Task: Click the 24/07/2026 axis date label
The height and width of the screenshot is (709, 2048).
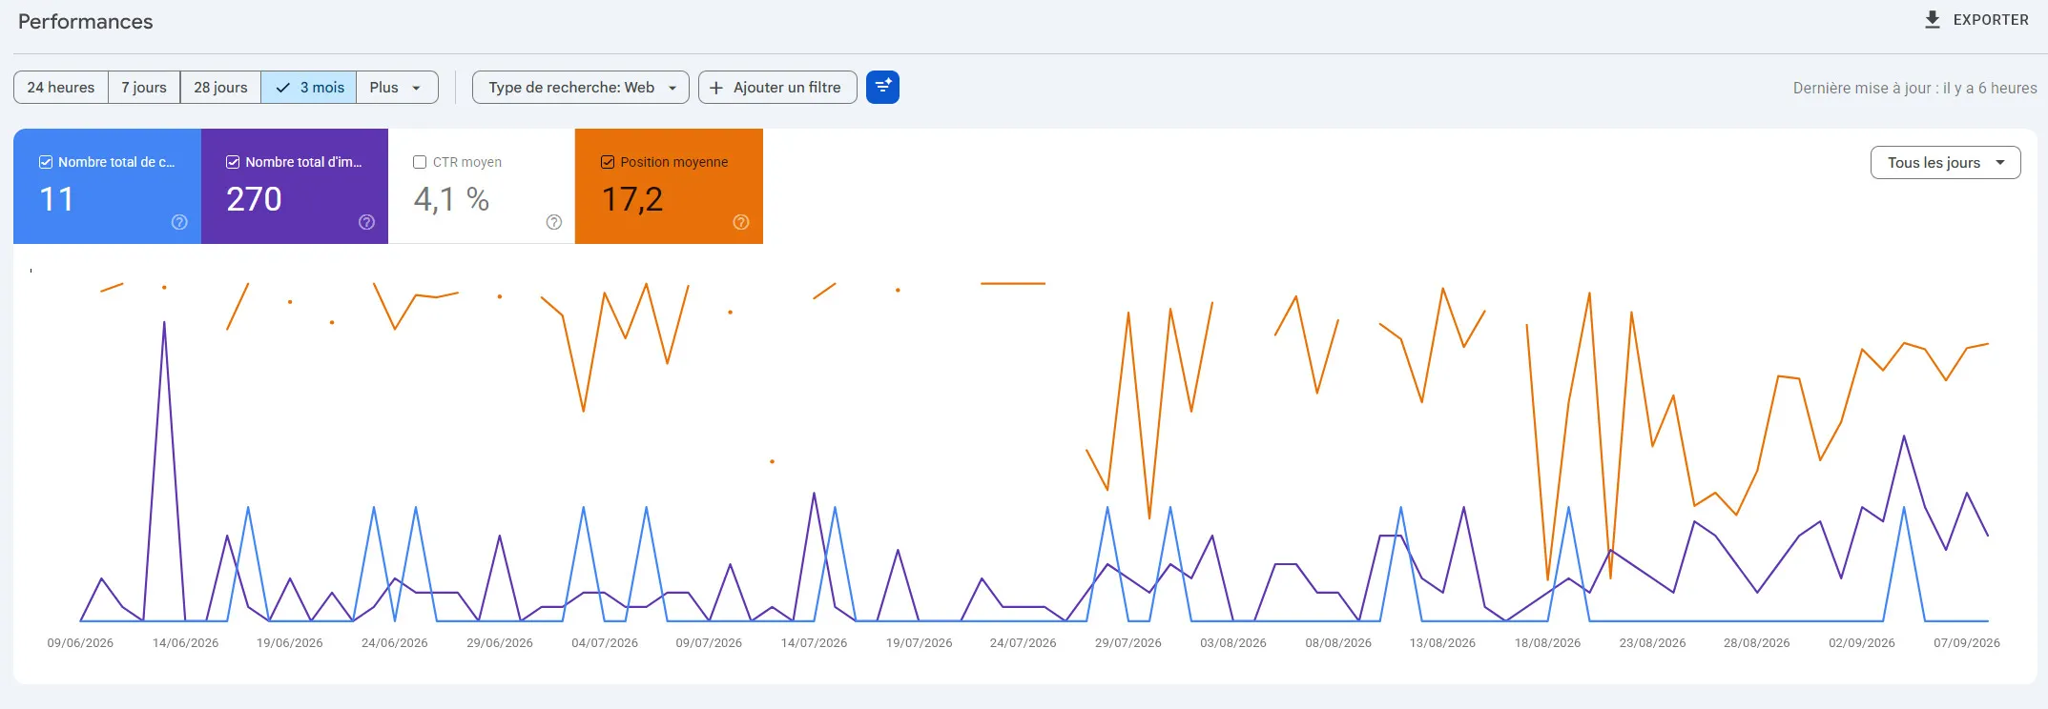Action: (x=1024, y=643)
